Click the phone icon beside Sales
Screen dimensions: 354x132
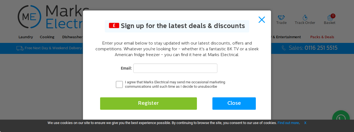(284, 48)
